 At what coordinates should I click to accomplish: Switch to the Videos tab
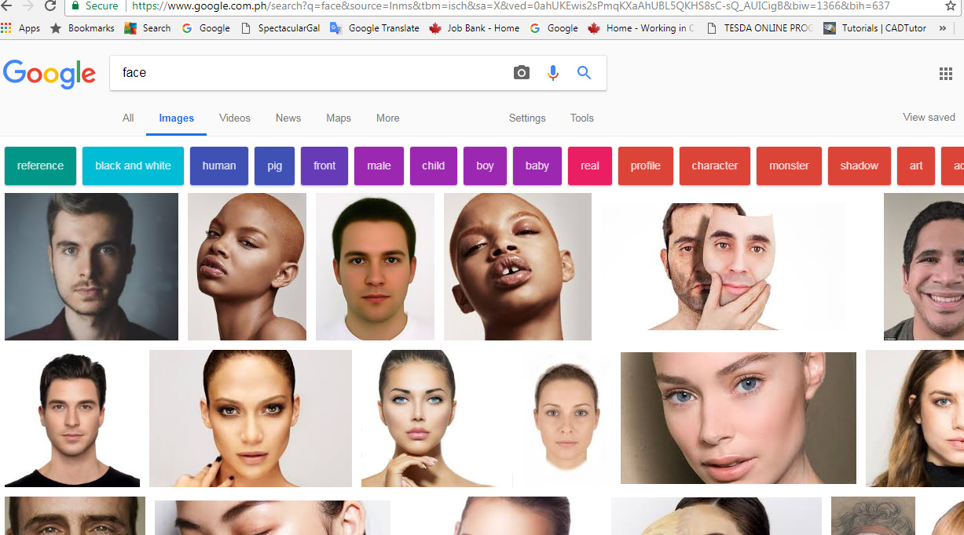tap(234, 118)
